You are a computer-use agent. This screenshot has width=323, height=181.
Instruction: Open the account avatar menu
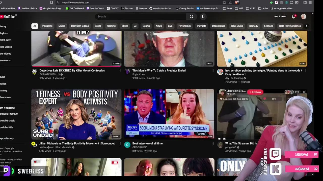[x=303, y=17]
